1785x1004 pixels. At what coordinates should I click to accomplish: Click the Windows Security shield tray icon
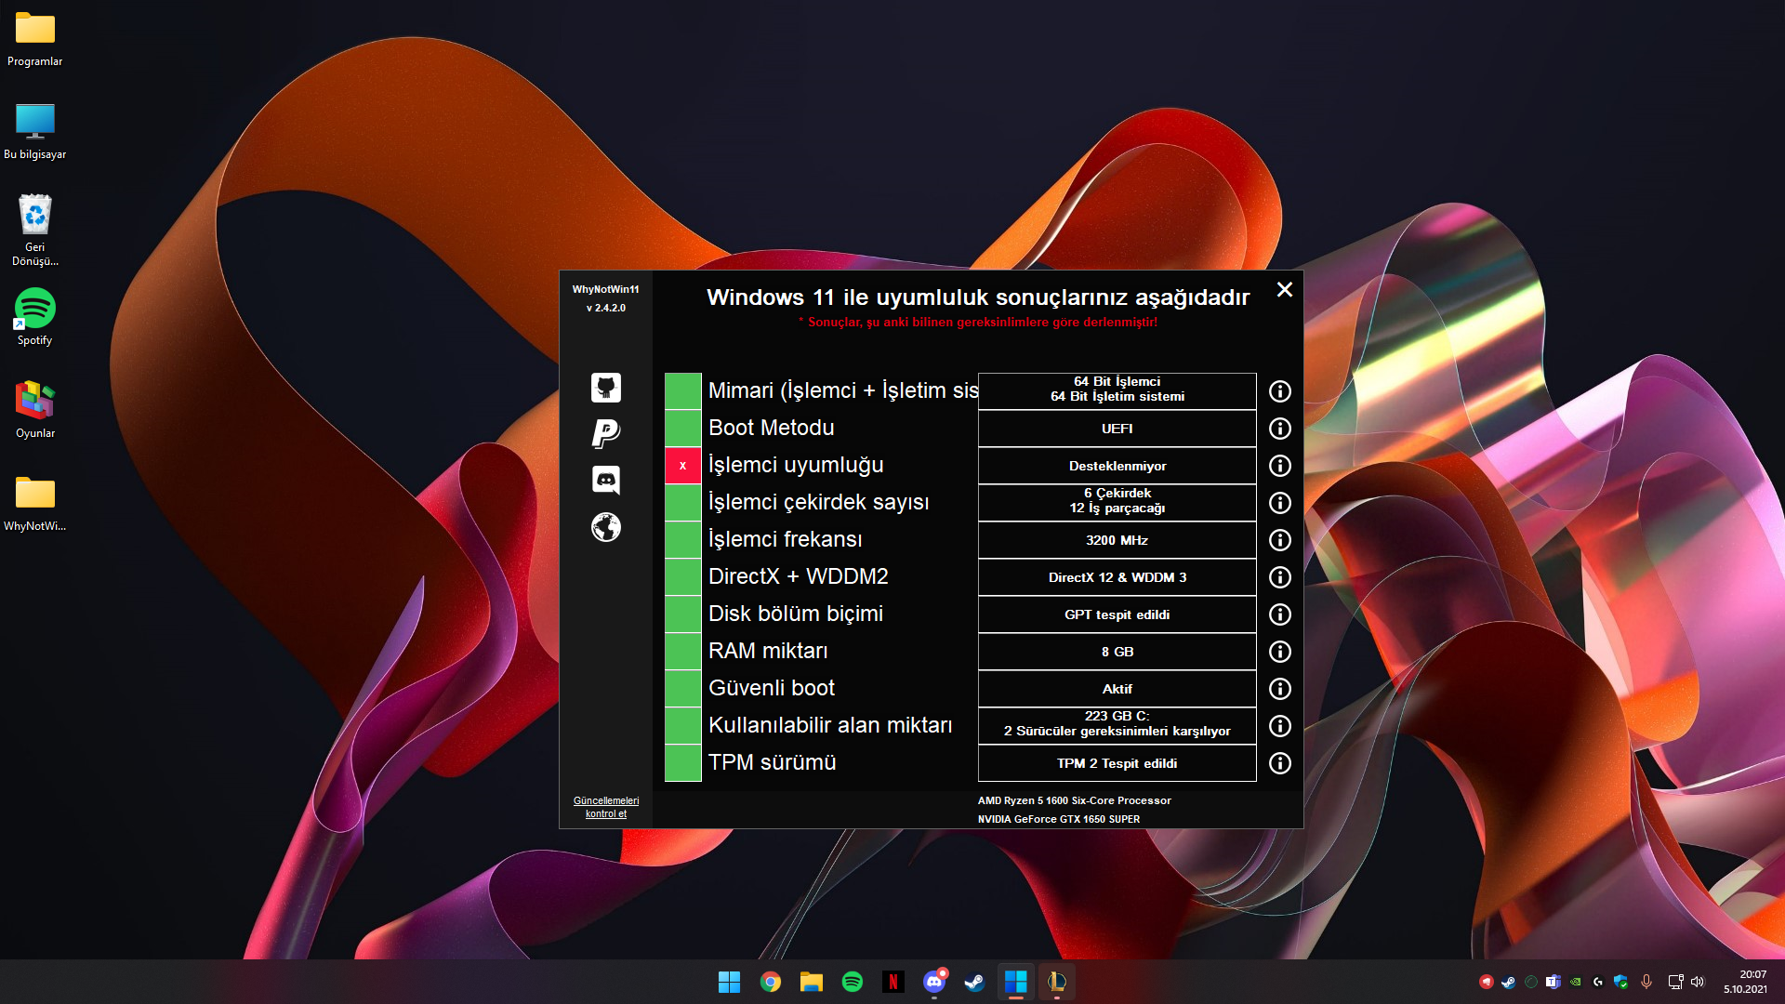tap(1620, 982)
